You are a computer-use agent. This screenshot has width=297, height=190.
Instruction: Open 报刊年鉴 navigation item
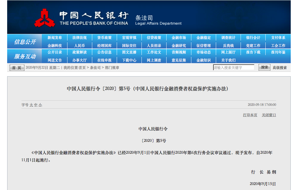coord(278,52)
